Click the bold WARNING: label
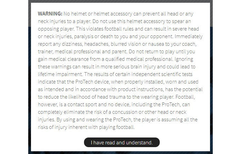The height and width of the screenshot is (154, 241). click(x=50, y=14)
